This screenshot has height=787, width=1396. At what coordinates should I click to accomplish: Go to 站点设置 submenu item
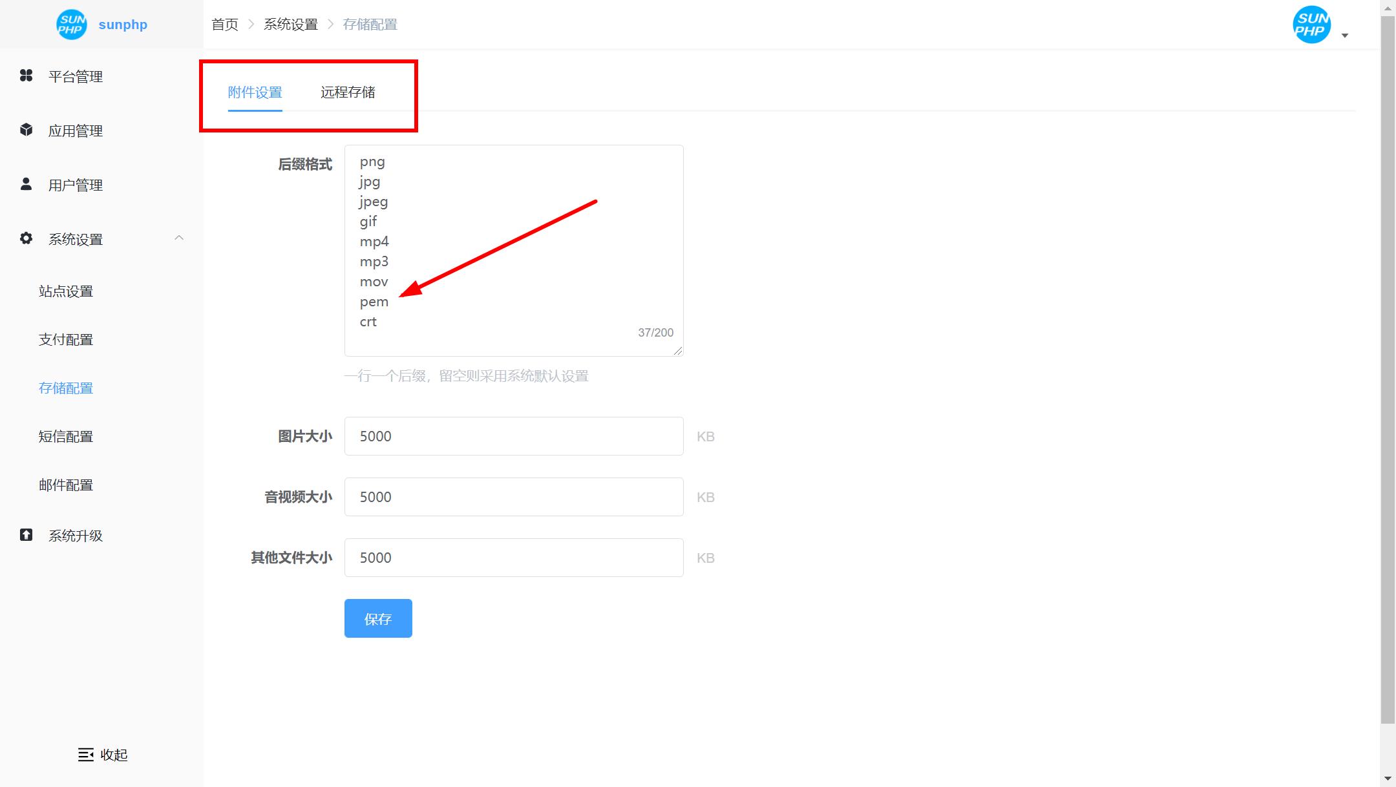[66, 291]
